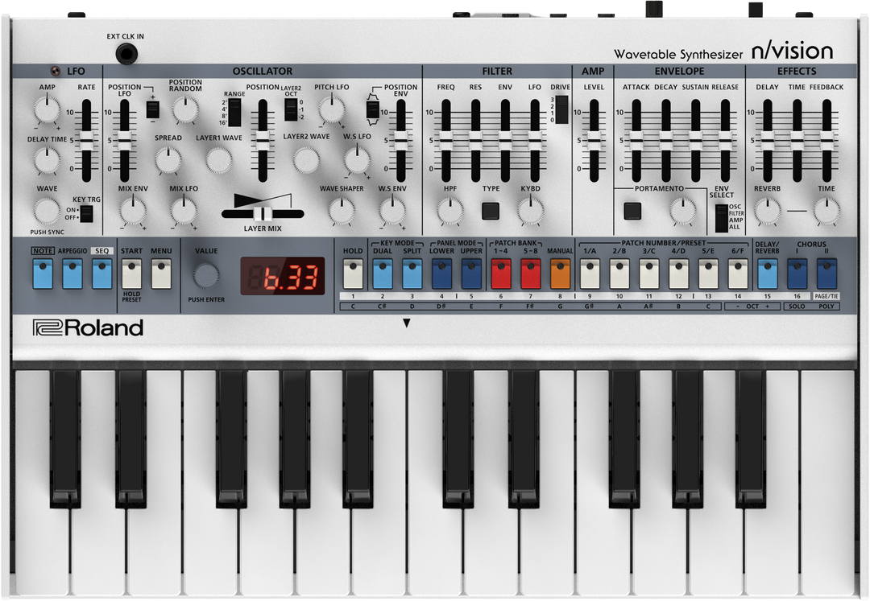The height and width of the screenshot is (601, 870).
Task: Enable SPLIT key mode
Action: [412, 274]
